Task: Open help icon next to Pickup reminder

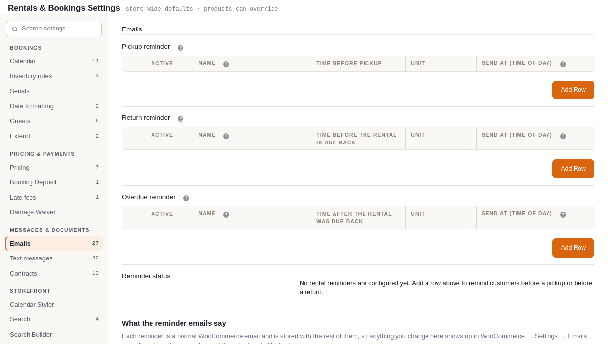Action: 181,48
